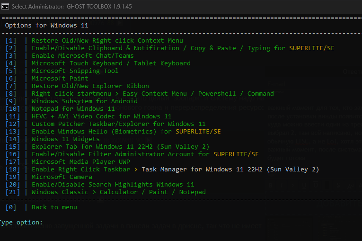Click the SUPERLITE/SE text on the Clipboard line
The width and height of the screenshot is (362, 241).
coord(312,48)
